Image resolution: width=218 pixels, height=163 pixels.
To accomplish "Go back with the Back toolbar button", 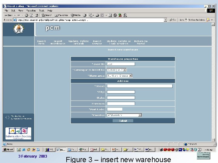I will 8,15.
